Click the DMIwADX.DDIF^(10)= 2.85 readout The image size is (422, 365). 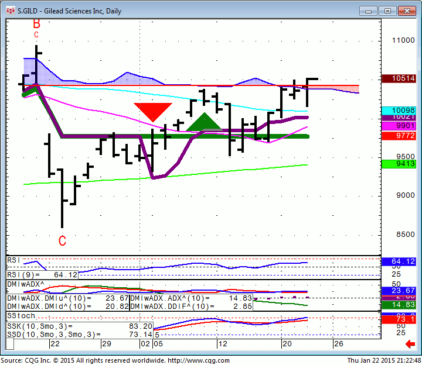[x=191, y=307]
